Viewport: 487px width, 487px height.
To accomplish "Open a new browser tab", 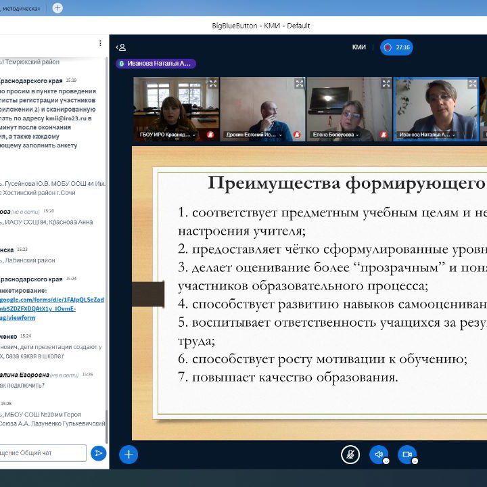I will tap(57, 8).
